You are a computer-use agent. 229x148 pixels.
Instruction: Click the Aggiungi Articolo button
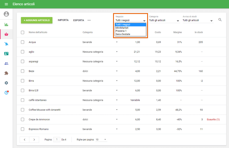coord(37,20)
